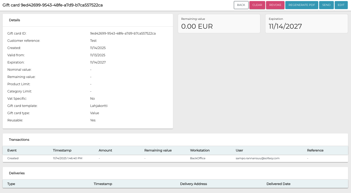Image resolution: width=351 pixels, height=193 pixels.
Task: Click the Delivered Date column header
Action: coord(278,184)
